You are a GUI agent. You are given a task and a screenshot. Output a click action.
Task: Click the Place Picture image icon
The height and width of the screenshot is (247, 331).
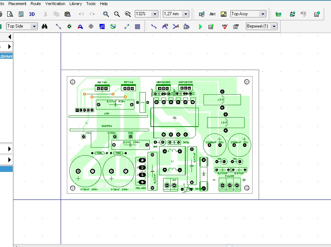223,14
